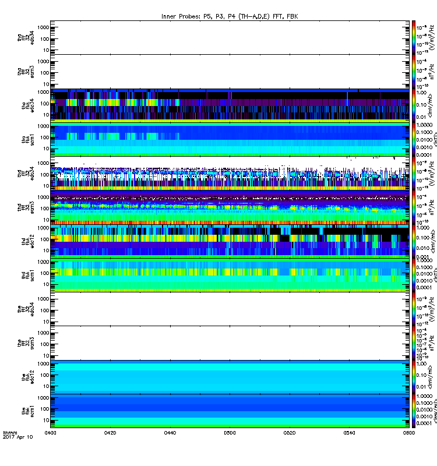Click the "thd fbk edc12" y-axis label
Viewport: 437px width, 466px height.
[x=28, y=241]
